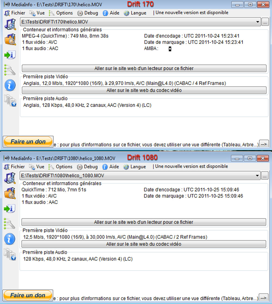Open Vue menu in helico_1080.MOV window
272x304 pixels.
[37, 167]
